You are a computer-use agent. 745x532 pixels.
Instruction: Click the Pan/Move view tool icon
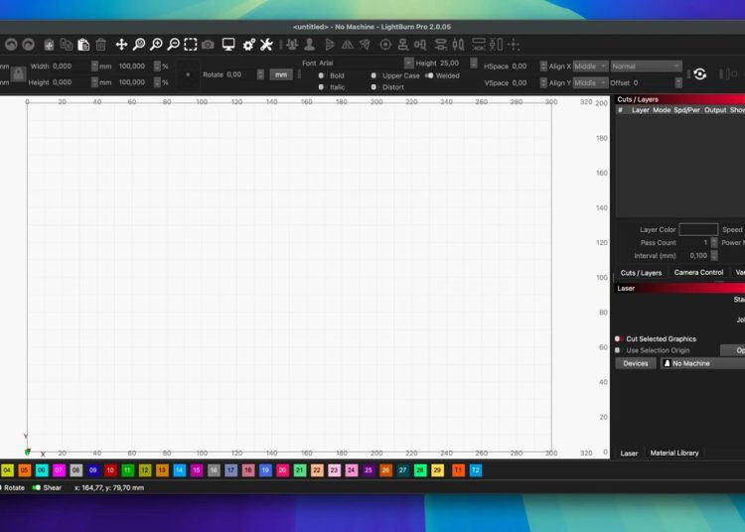click(121, 45)
